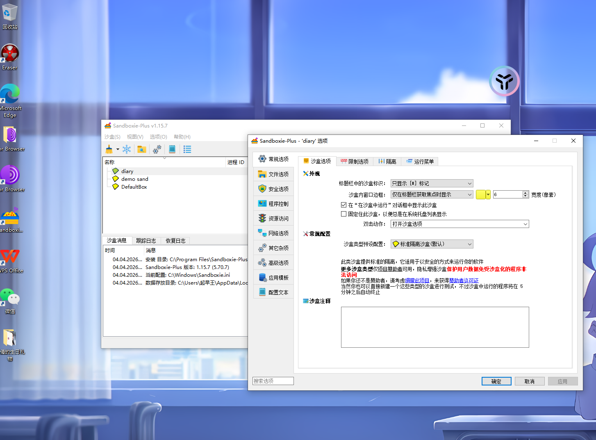The width and height of the screenshot is (596, 440).
Task: Click the list view icon in Sandboxie toolbar
Action: click(187, 149)
